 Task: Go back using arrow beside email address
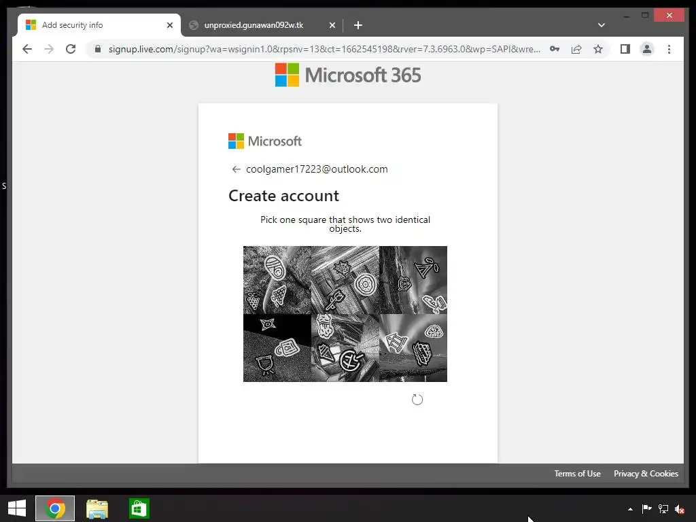[236, 169]
